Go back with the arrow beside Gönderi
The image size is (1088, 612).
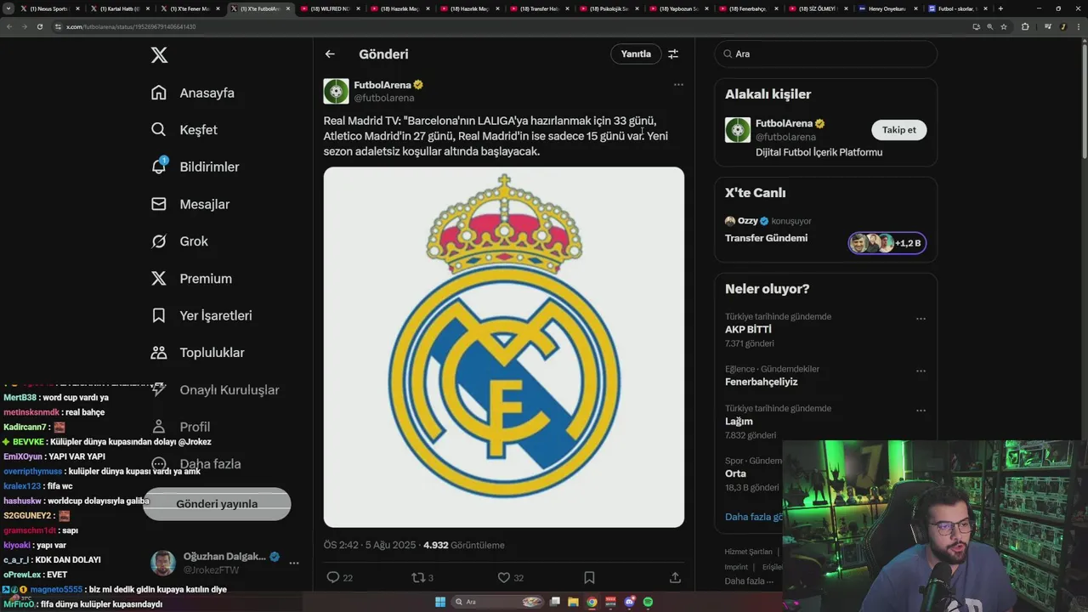tap(330, 54)
